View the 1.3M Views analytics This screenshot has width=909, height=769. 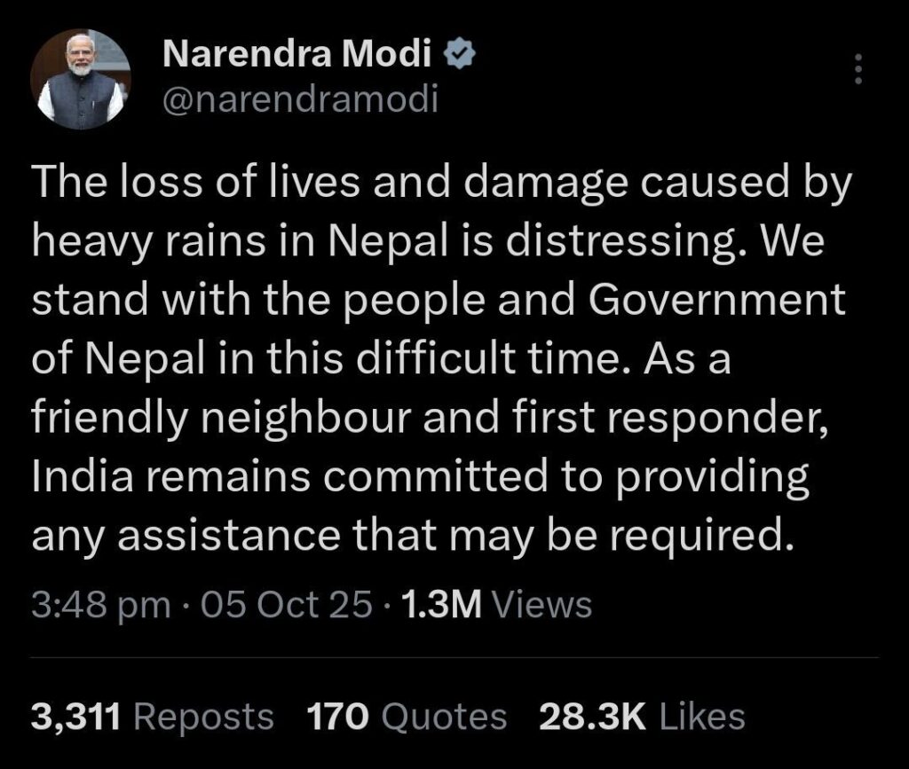point(495,605)
